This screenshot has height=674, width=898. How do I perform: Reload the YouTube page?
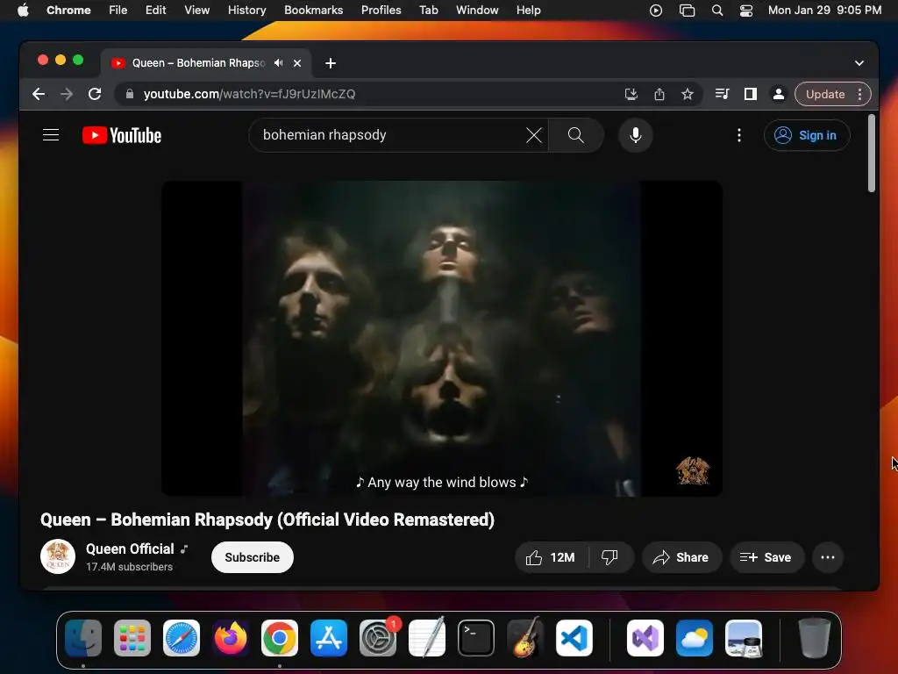pyautogui.click(x=95, y=94)
